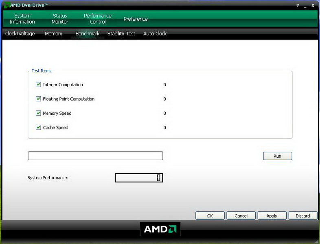Uncheck Integer Computation test

(38, 85)
